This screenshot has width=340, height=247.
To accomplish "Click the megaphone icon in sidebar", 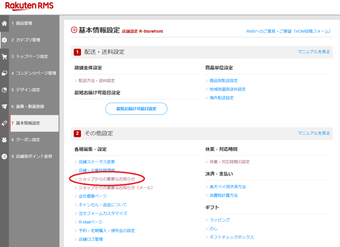I will [x=4, y=123].
